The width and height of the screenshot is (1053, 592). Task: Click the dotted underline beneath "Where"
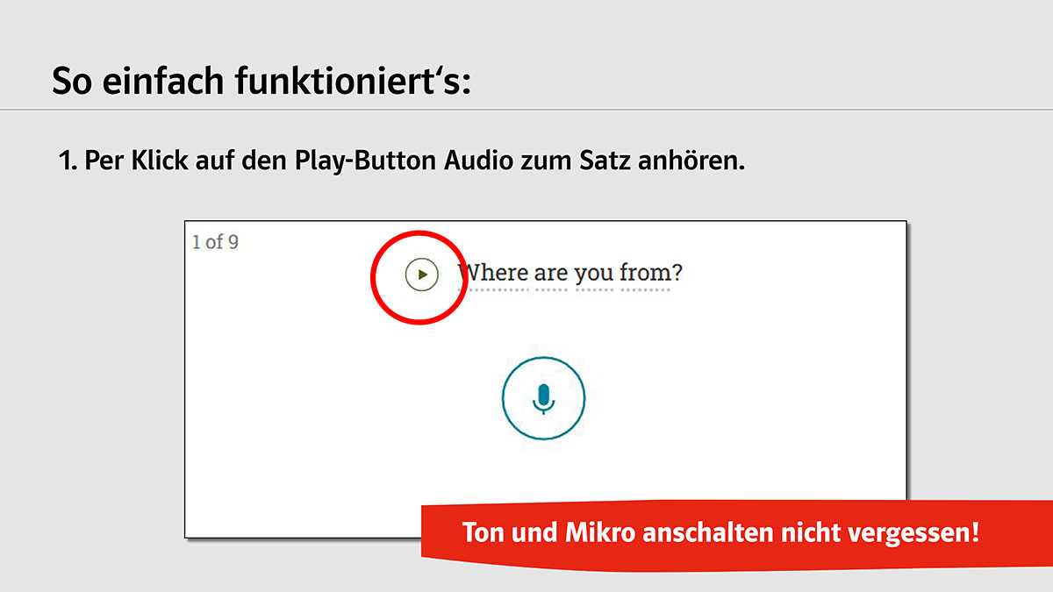click(x=493, y=289)
